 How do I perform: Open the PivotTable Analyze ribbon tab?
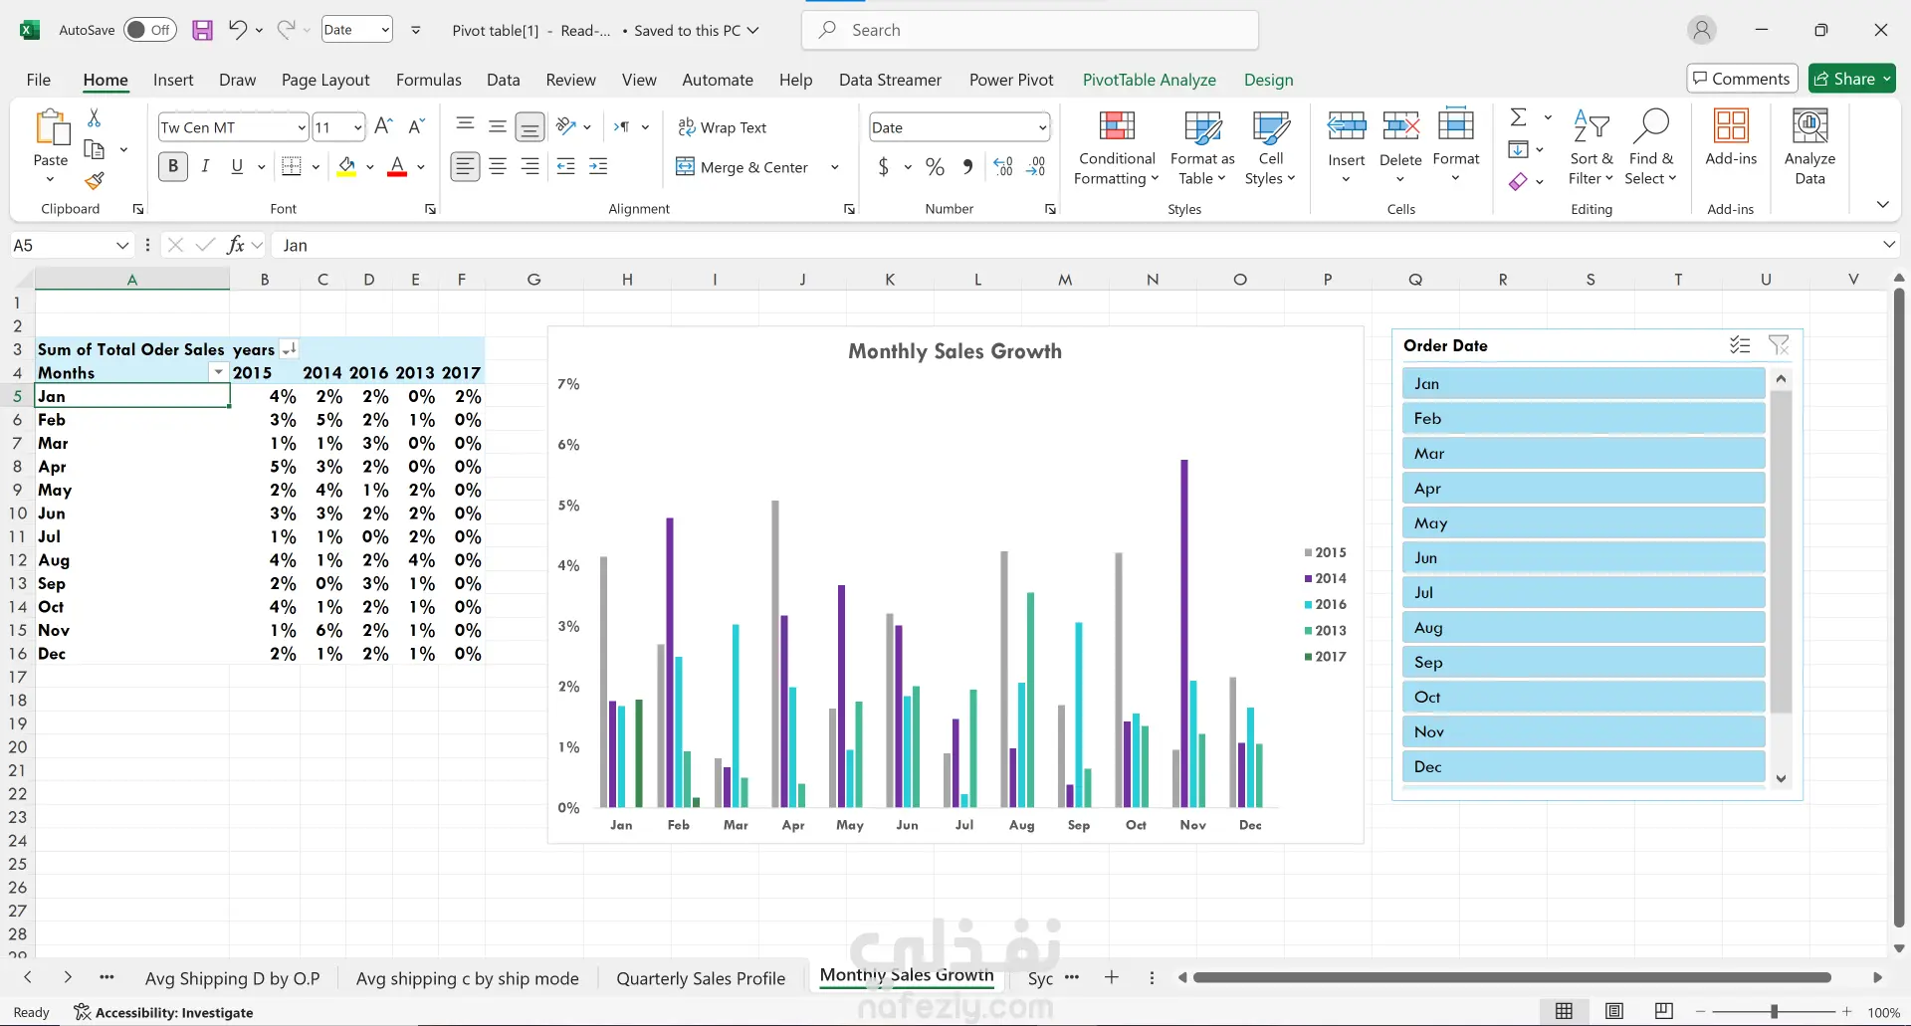[x=1149, y=80]
